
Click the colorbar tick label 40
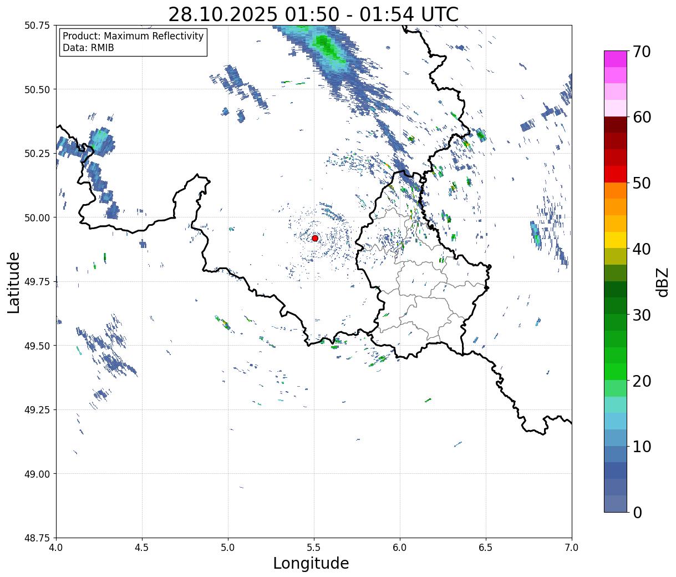pyautogui.click(x=641, y=249)
